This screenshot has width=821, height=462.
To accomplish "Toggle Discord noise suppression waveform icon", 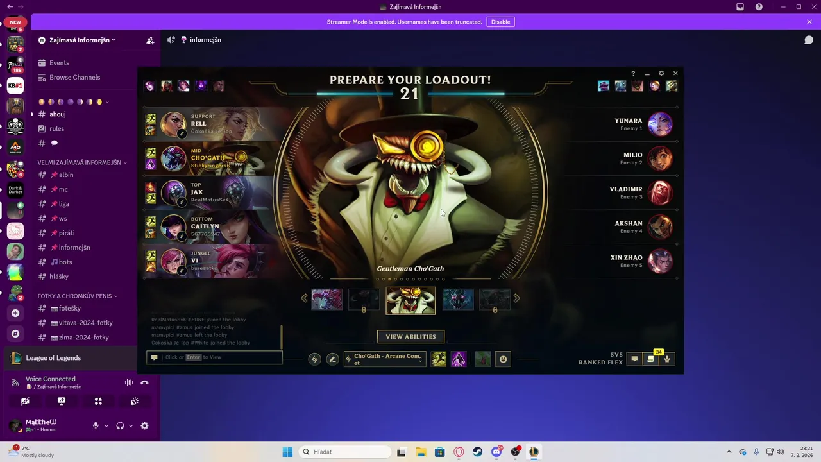I will (129, 382).
